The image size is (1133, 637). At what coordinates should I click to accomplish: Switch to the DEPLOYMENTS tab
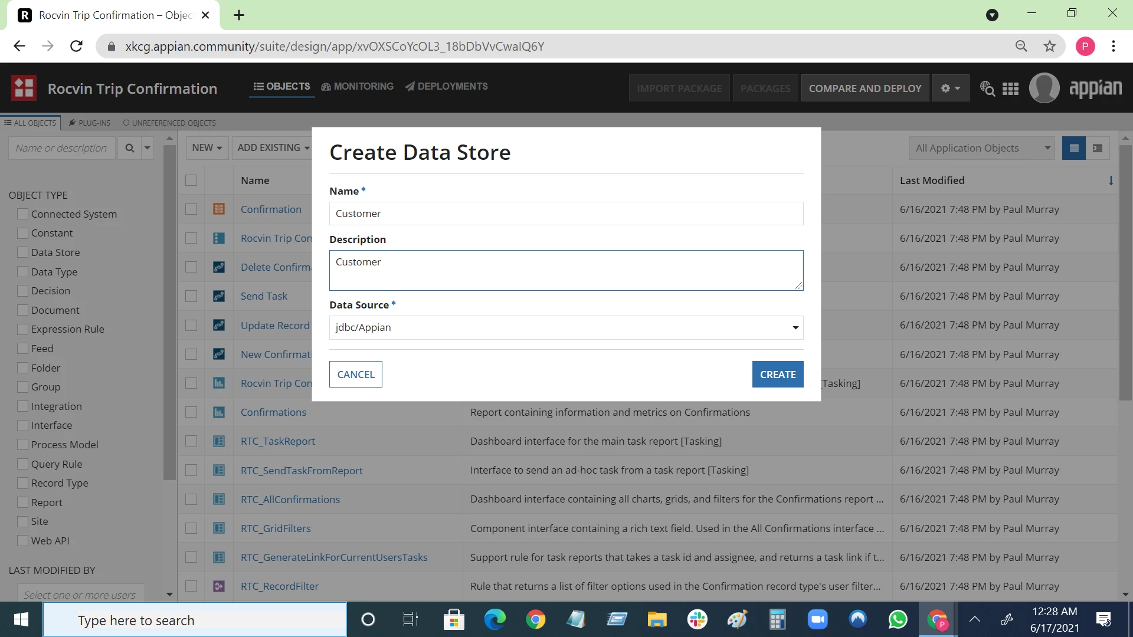pyautogui.click(x=446, y=86)
